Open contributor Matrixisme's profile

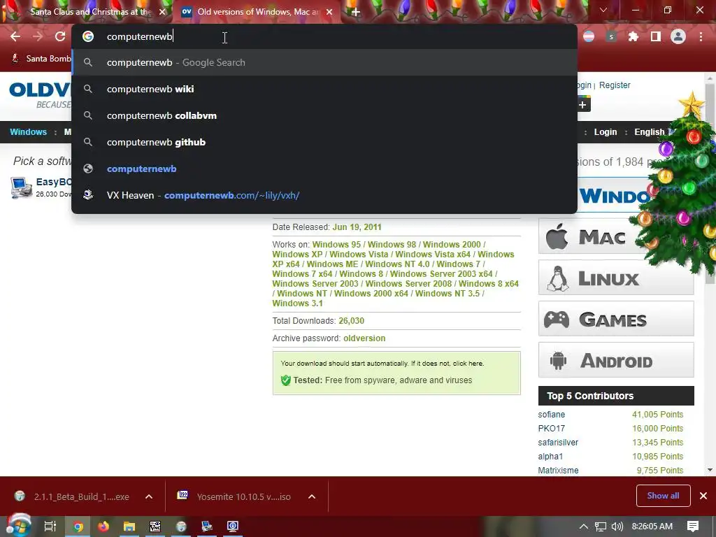click(558, 471)
